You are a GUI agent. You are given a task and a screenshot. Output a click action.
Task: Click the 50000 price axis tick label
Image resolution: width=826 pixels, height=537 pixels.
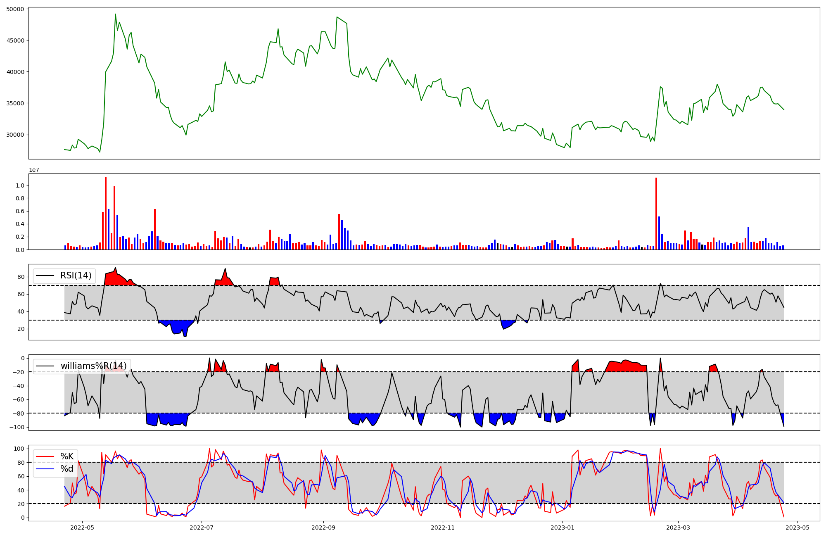15,9
